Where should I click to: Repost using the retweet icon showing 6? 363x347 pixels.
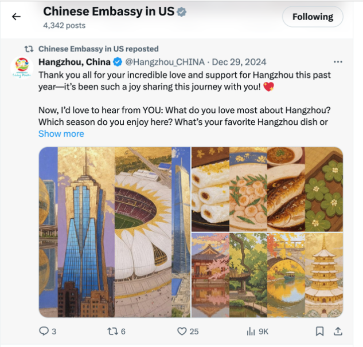tap(116, 332)
